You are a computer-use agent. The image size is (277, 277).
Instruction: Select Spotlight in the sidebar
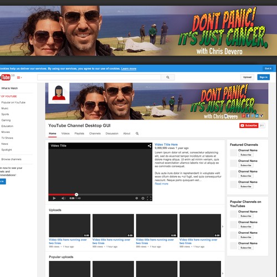tap(7, 150)
